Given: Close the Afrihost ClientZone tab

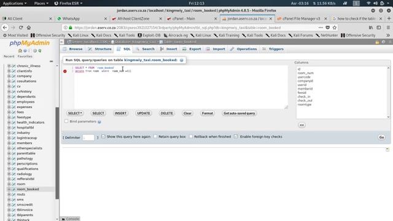Looking at the screenshot, I should 161,18.
